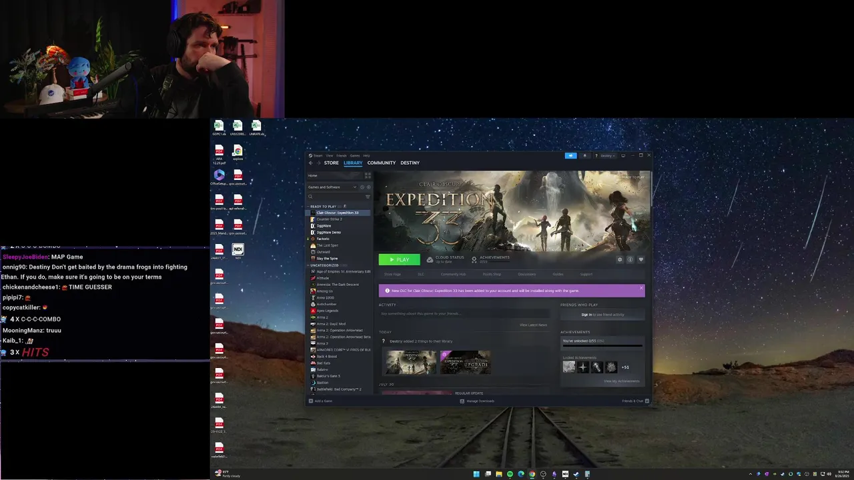The width and height of the screenshot is (854, 480).
Task: Open the Expedition 33 activity thumbnail
Action: pos(411,362)
